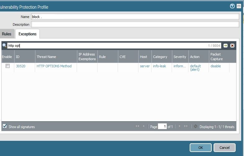
Task: Click the next page arrow icon
Action: point(179,127)
